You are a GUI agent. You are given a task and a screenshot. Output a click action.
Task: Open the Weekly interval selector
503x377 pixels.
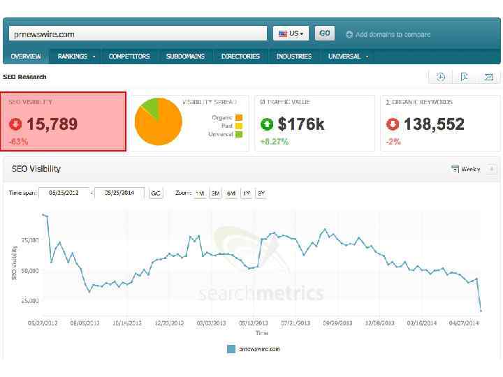[x=466, y=169]
